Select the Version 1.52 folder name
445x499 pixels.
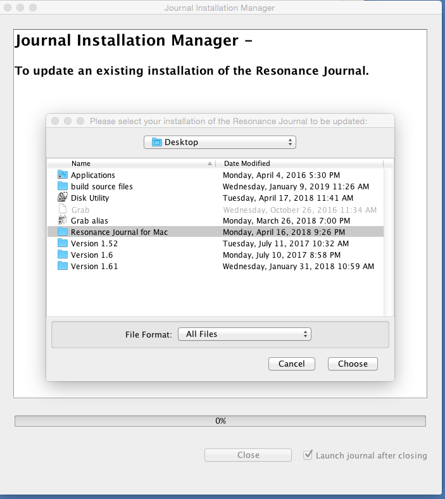(94, 243)
